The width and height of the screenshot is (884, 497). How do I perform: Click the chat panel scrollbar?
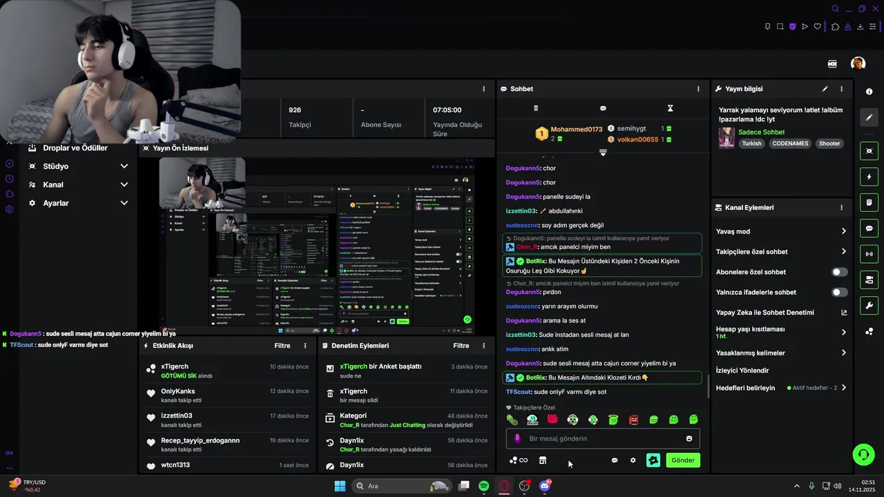coord(708,387)
